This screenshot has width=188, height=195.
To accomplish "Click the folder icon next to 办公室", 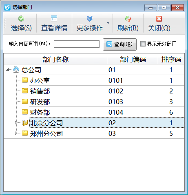I will coord(25,80).
